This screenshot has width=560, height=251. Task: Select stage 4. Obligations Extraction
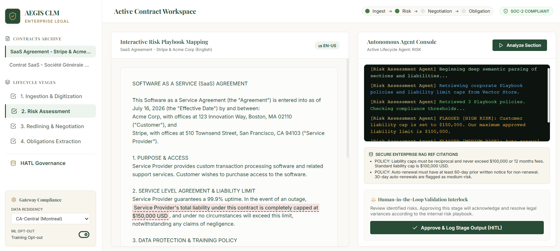pyautogui.click(x=50, y=141)
